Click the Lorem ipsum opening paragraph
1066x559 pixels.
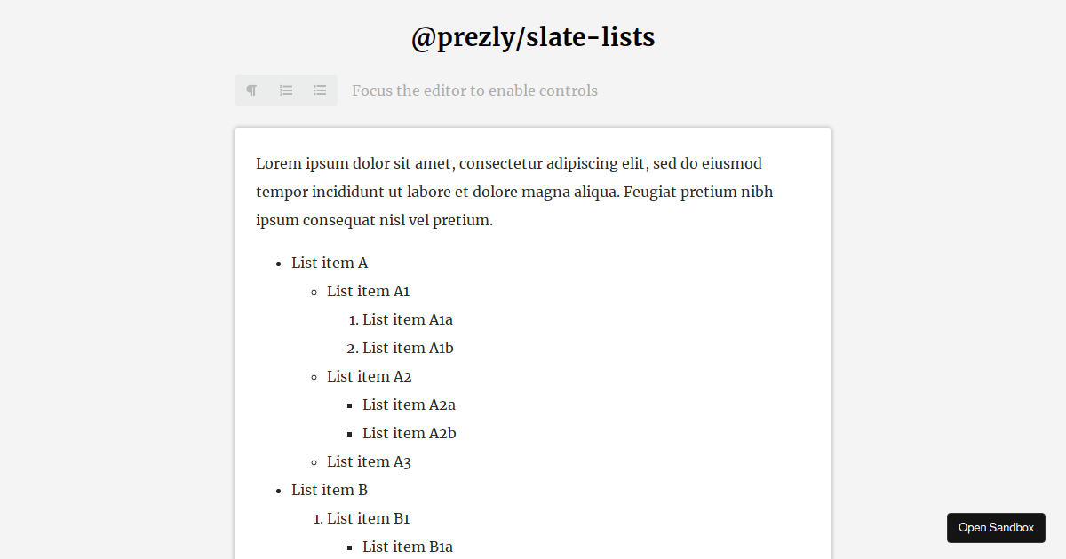513,191
